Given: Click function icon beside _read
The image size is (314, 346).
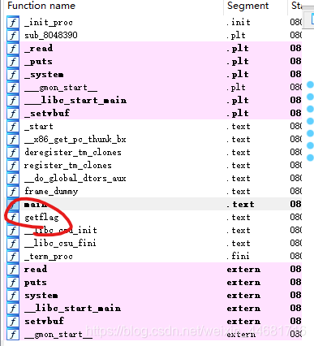Looking at the screenshot, I should pyautogui.click(x=13, y=48).
